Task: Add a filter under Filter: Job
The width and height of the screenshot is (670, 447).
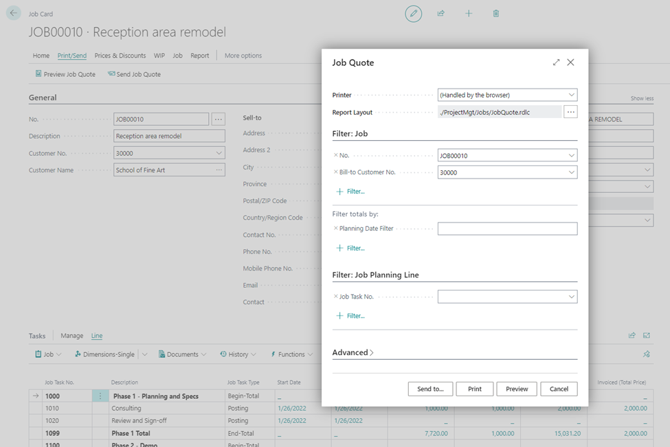Action: [x=350, y=192]
